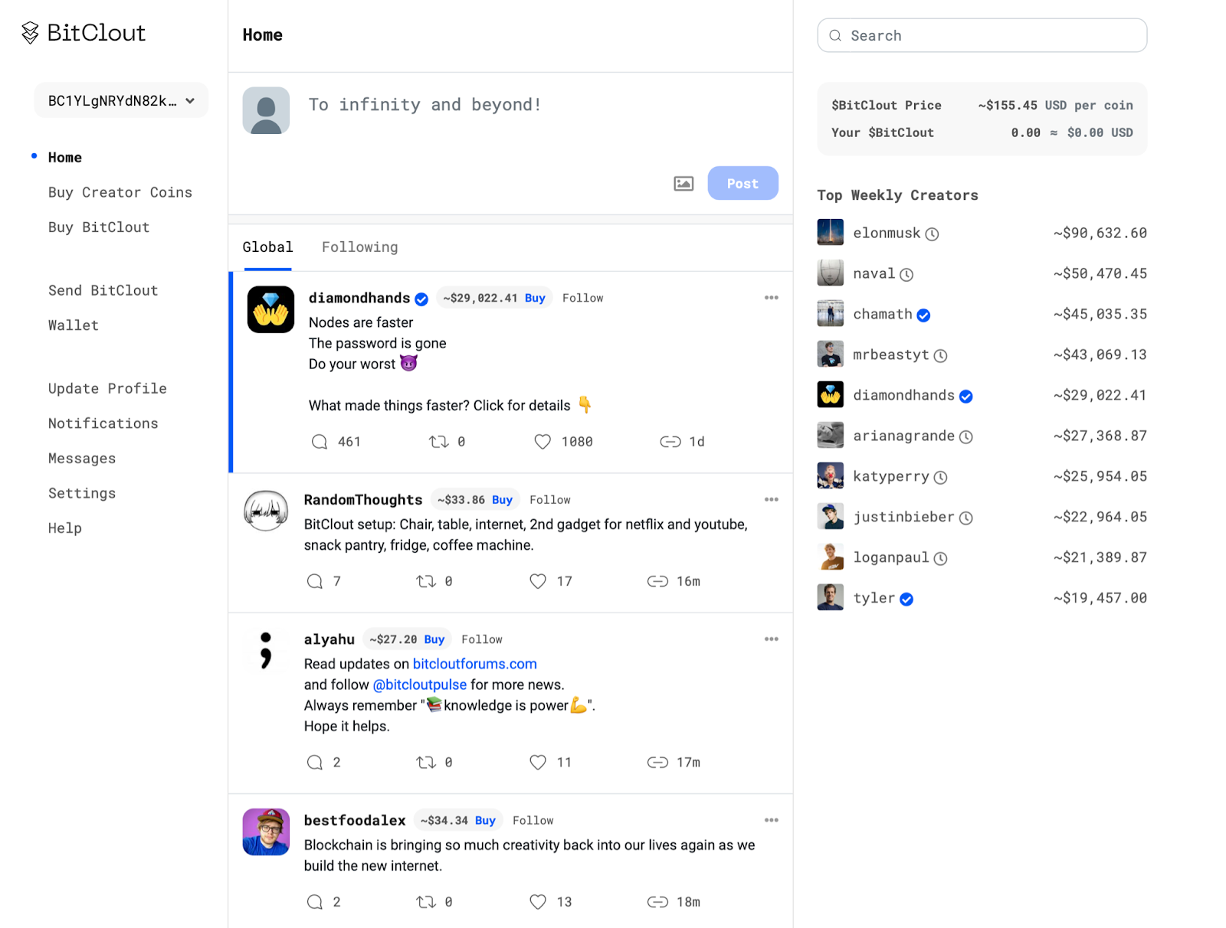Click the BitClout logo icon
The width and height of the screenshot is (1226, 928).
pyautogui.click(x=30, y=33)
